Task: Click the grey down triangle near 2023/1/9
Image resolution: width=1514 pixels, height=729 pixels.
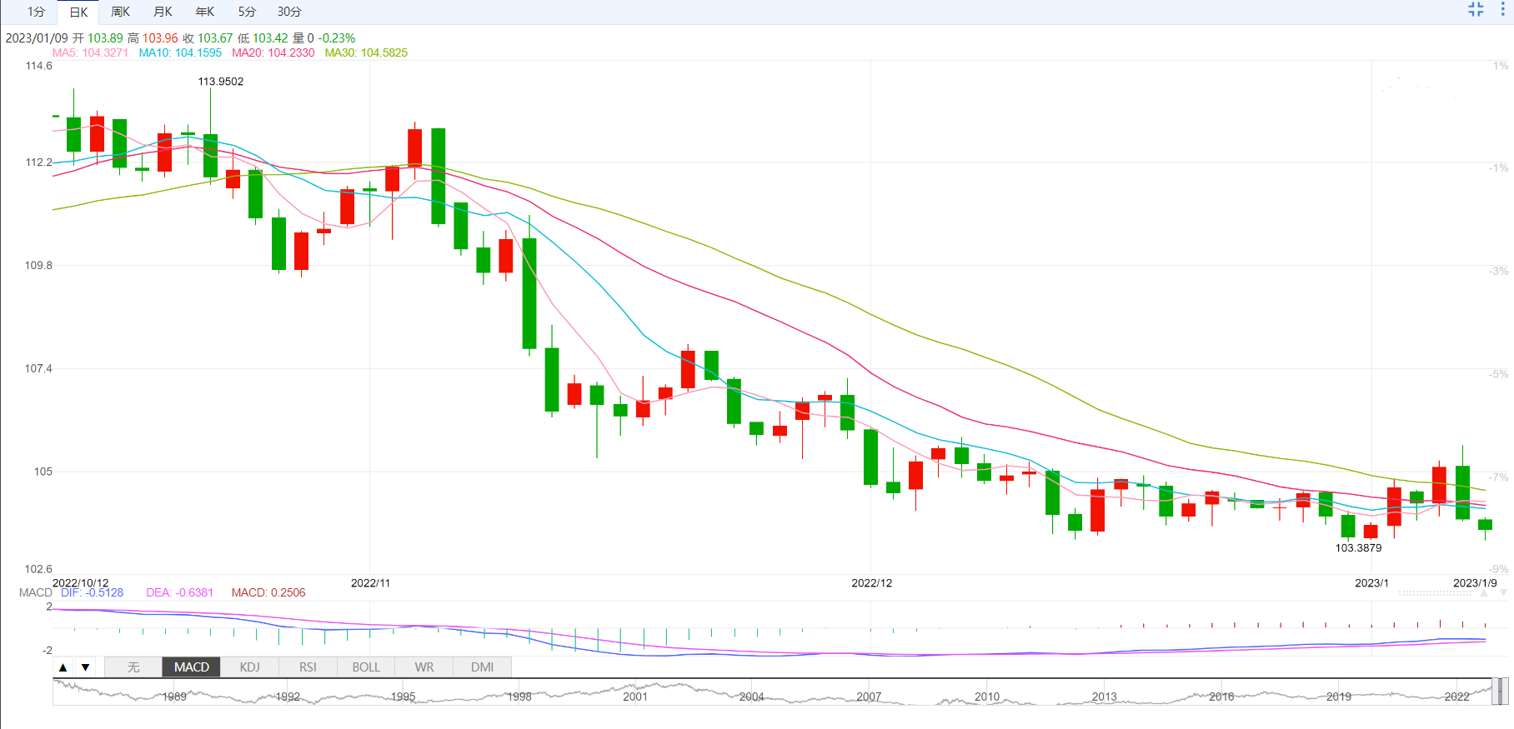Action: pos(1503,593)
